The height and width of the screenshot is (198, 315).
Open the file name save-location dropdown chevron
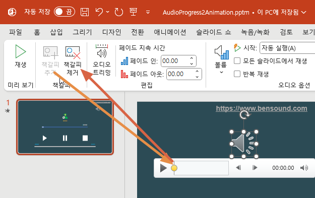(x=304, y=13)
